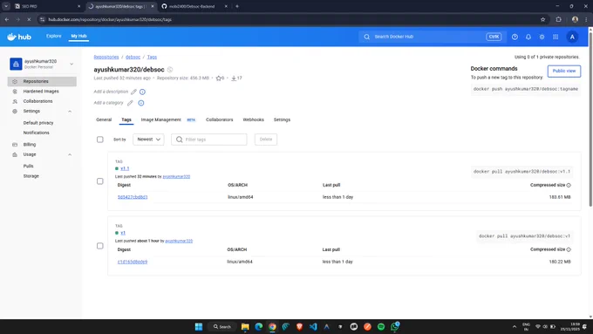The height and width of the screenshot is (334, 593).
Task: Open the browser extensions puzzle icon
Action: pyautogui.click(x=559, y=19)
